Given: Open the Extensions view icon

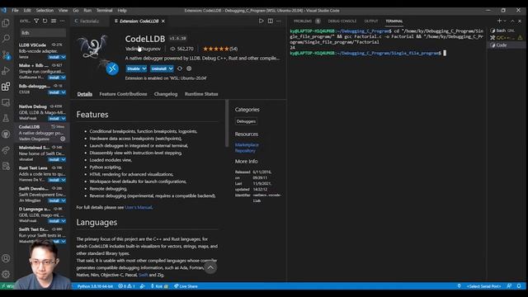Looking at the screenshot, I should pos(6,87).
